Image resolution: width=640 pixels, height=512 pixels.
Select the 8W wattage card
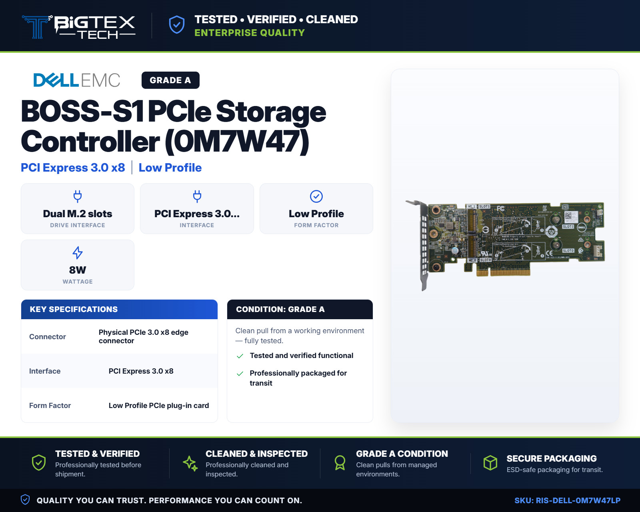tap(78, 265)
